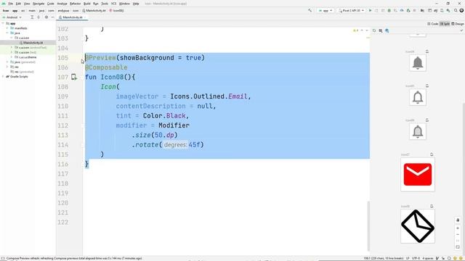Click the Stop button in toolbar
This screenshot has height=261, width=465.
tap(414, 10)
